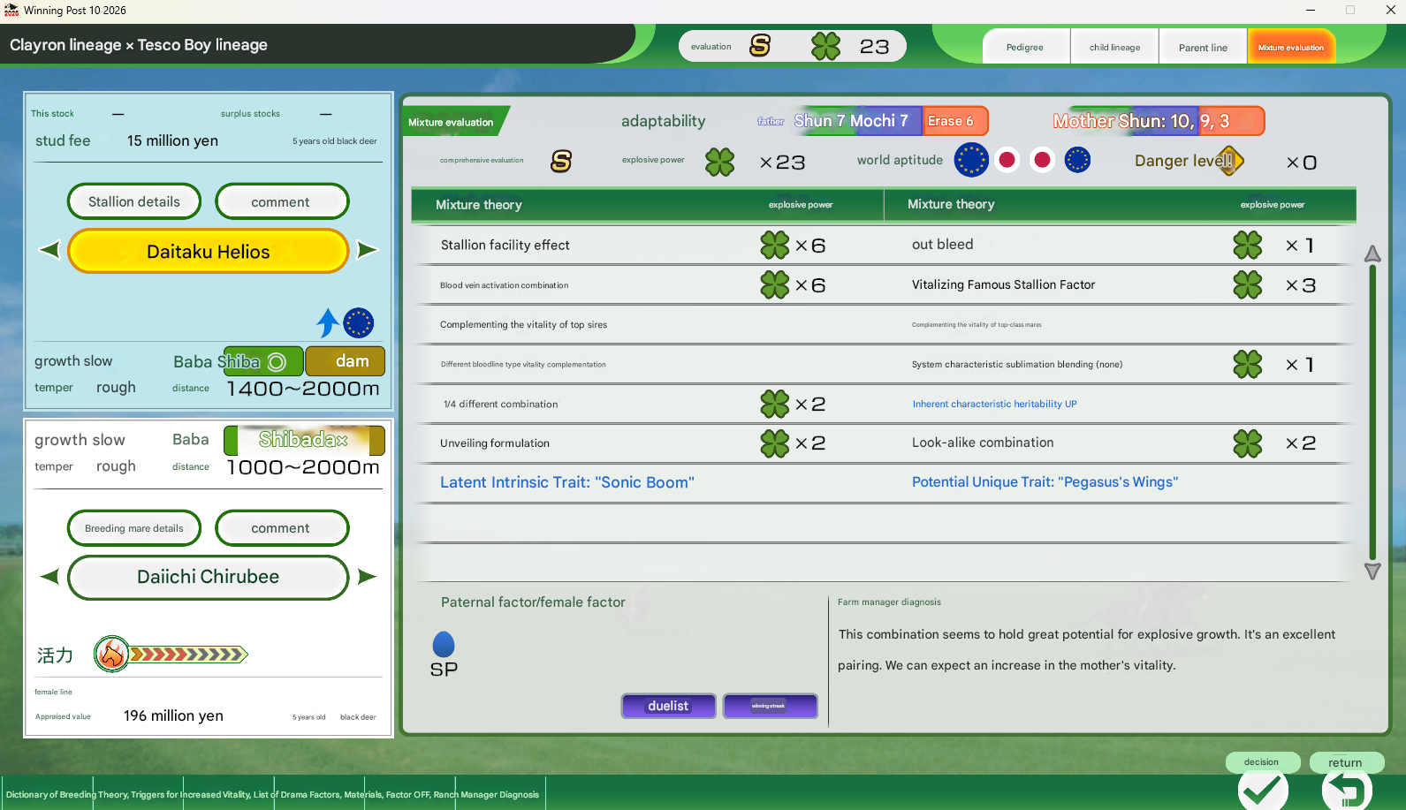Open Potential Unique Trait Pegasus's Wings link
Screen dimensions: 1406x810
(1045, 482)
